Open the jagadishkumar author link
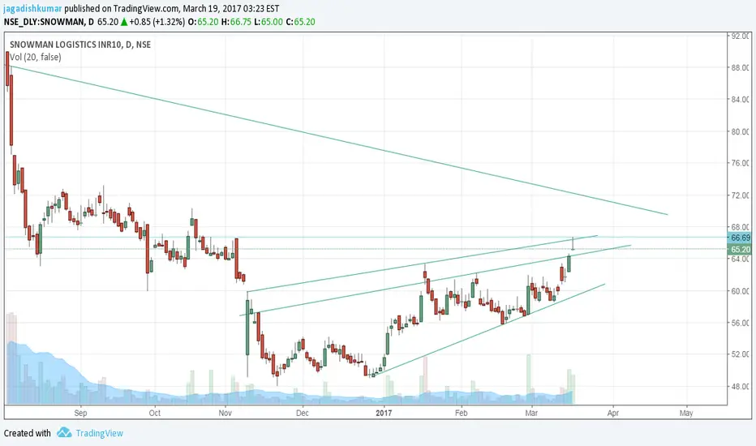 (32, 9)
